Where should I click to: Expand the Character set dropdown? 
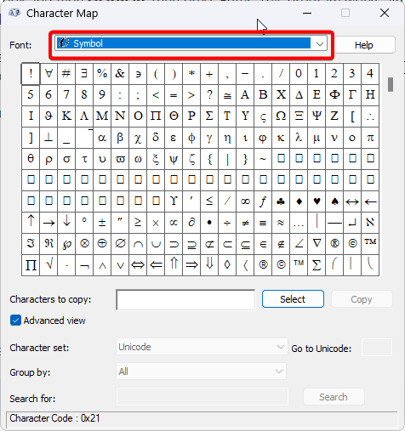click(202, 347)
